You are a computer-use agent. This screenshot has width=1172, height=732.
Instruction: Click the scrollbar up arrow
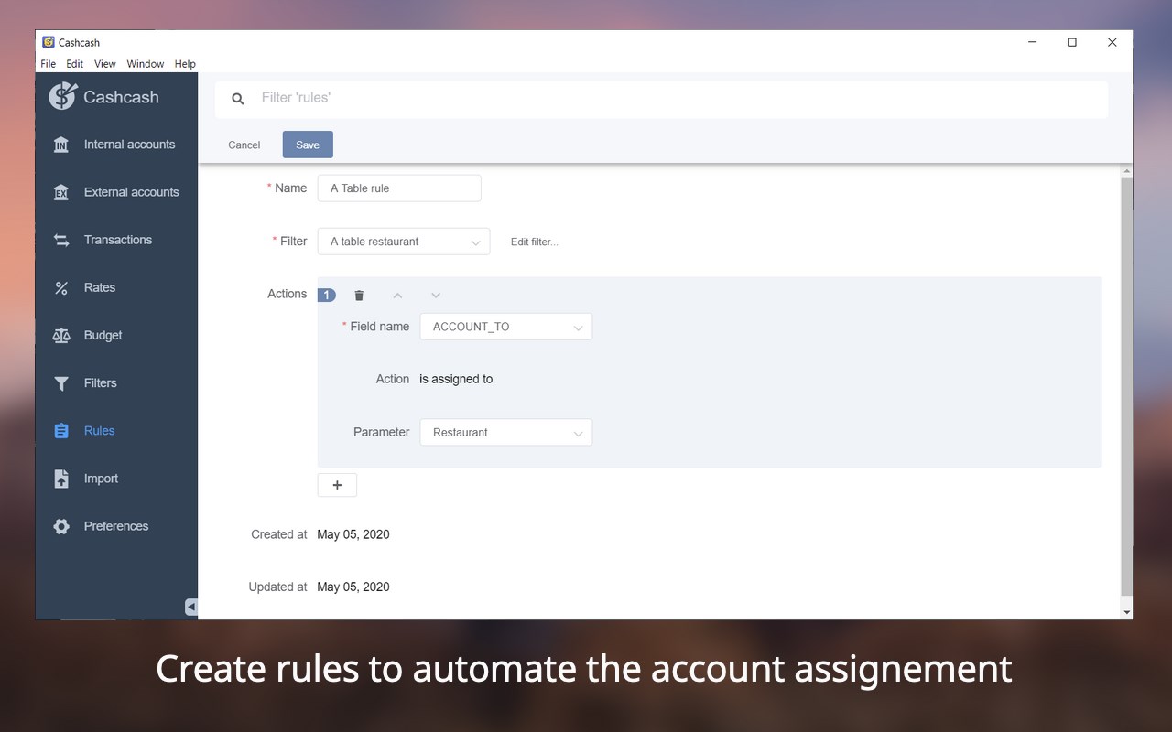point(1126,171)
